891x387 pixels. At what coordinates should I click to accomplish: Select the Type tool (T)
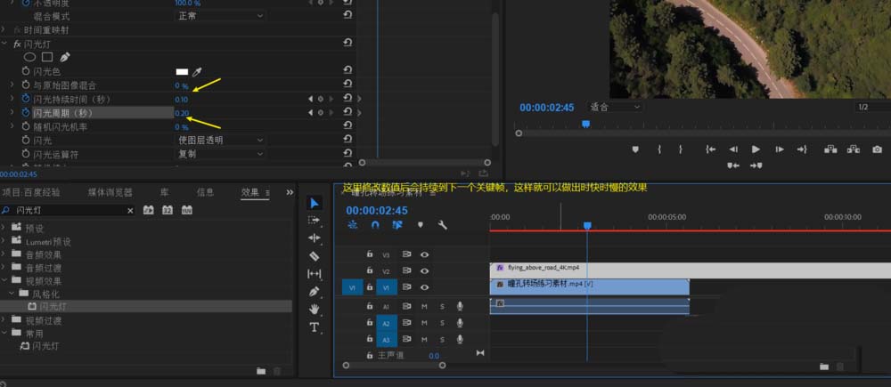pyautogui.click(x=314, y=327)
